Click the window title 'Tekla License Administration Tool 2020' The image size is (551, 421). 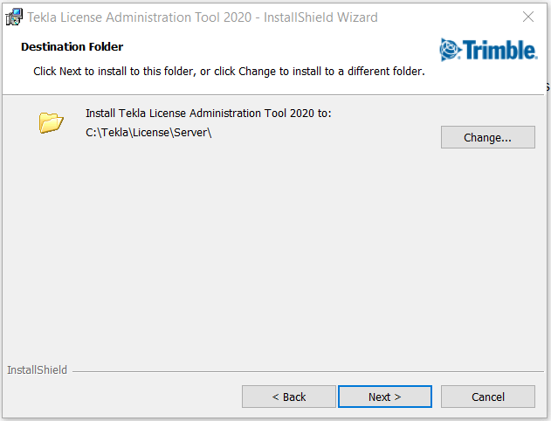point(140,17)
